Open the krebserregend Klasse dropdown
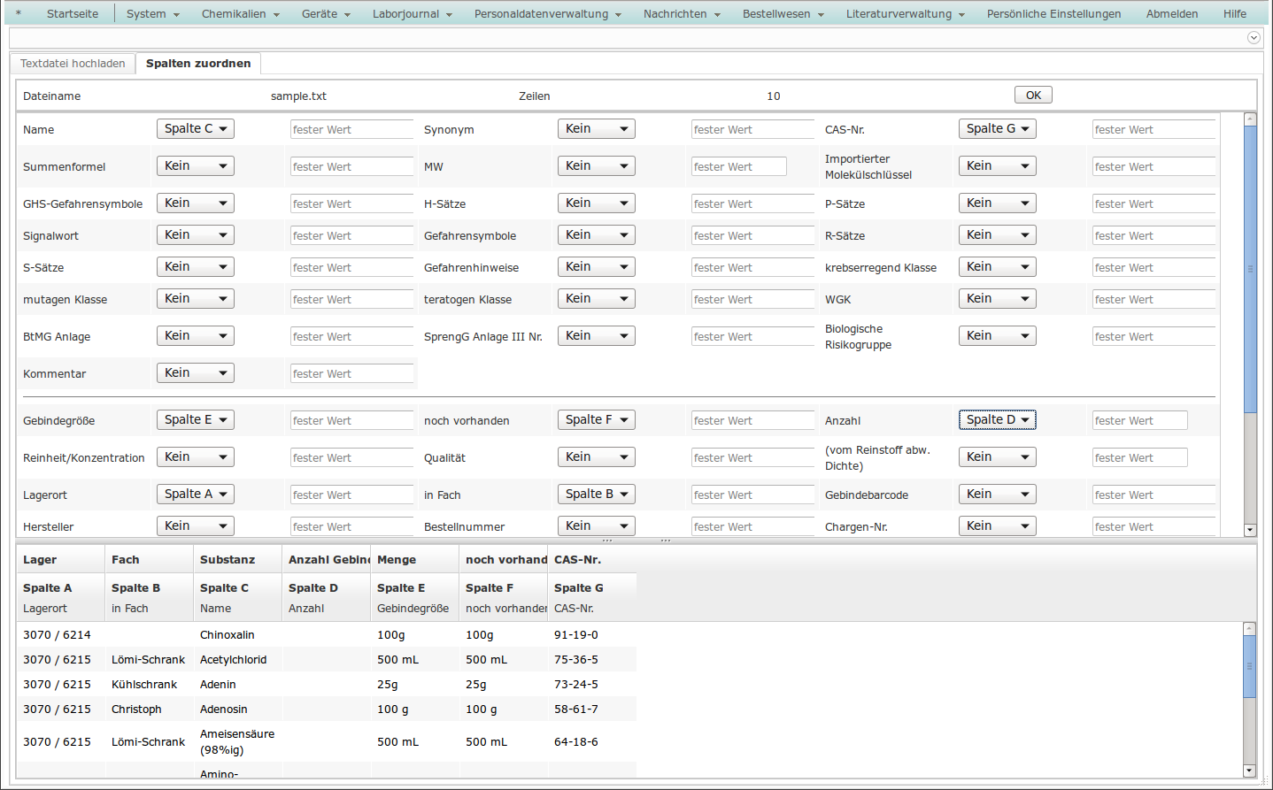This screenshot has height=790, width=1273. pos(998,267)
